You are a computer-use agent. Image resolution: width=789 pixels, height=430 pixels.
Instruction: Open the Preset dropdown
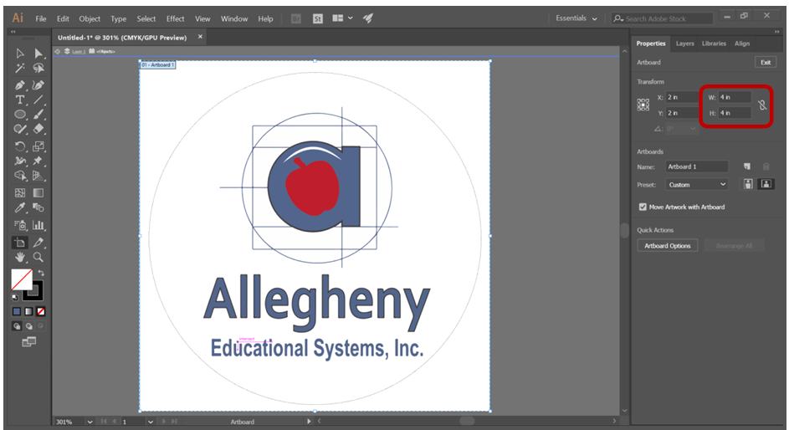click(x=697, y=184)
